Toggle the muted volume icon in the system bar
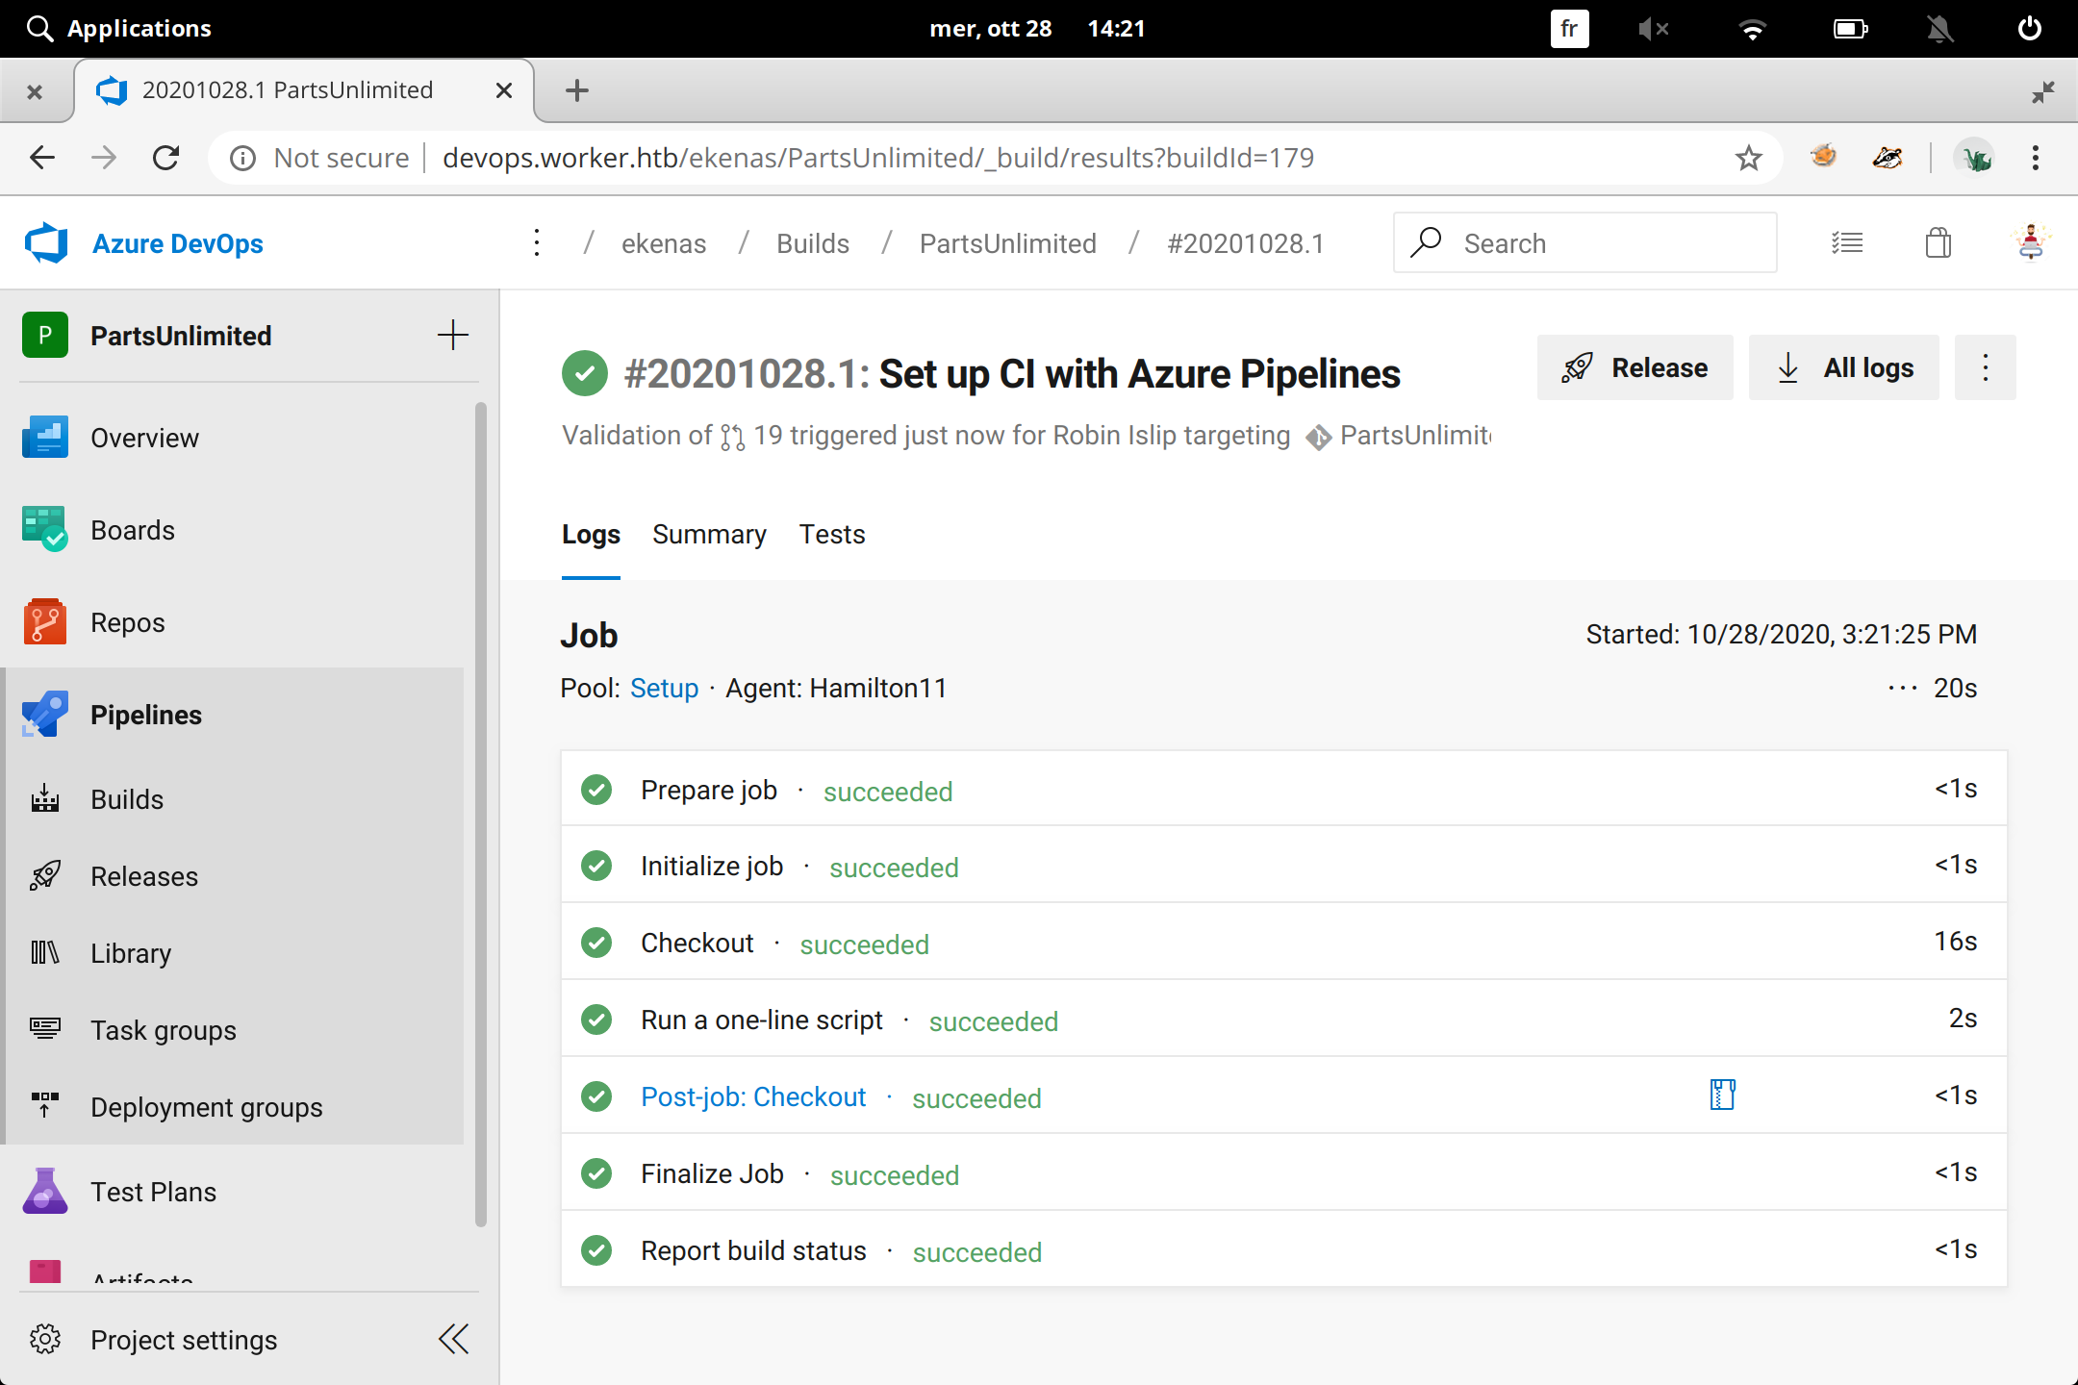2078x1385 pixels. (1653, 29)
